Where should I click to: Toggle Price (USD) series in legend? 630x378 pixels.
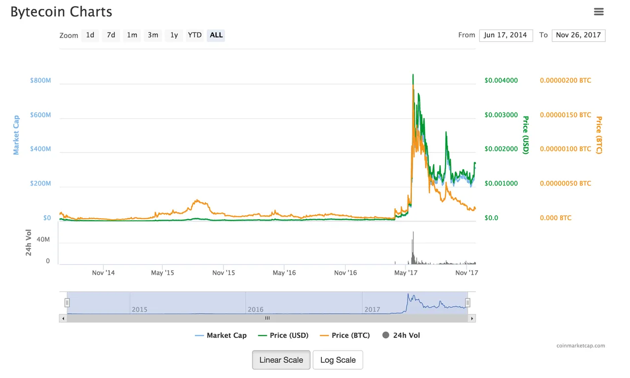[x=283, y=335]
